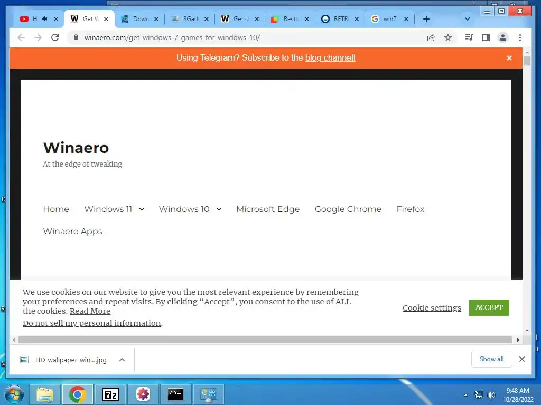
Task: Open the blog channel link
Action: coord(330,58)
